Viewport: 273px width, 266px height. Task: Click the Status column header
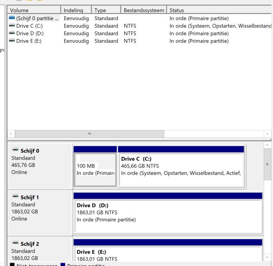(x=219, y=10)
